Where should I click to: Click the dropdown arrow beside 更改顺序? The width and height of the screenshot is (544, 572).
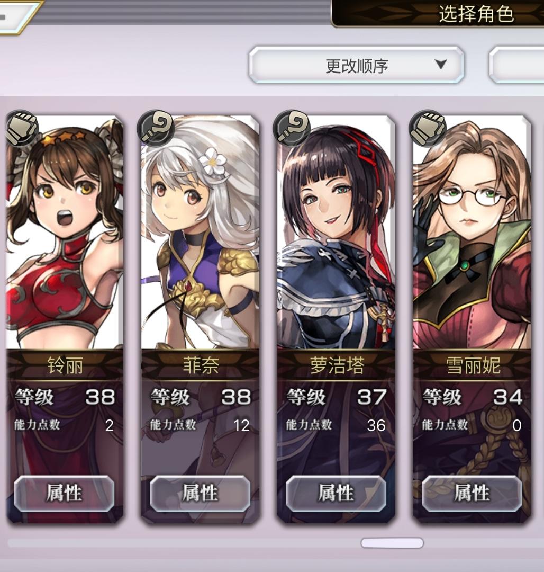point(441,64)
